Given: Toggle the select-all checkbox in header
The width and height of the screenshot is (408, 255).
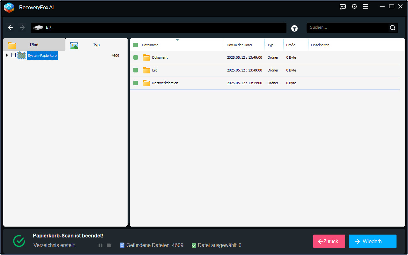Looking at the screenshot, I should coord(136,45).
